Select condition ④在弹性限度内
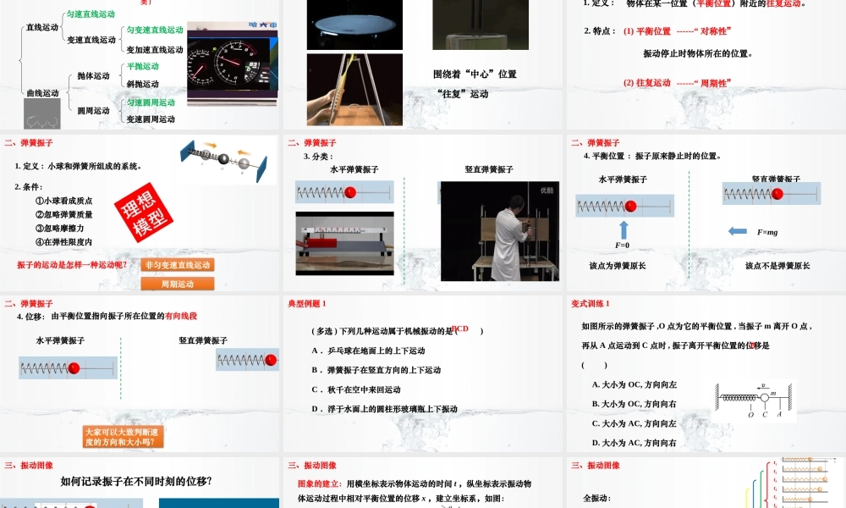The width and height of the screenshot is (846, 508). click(63, 242)
